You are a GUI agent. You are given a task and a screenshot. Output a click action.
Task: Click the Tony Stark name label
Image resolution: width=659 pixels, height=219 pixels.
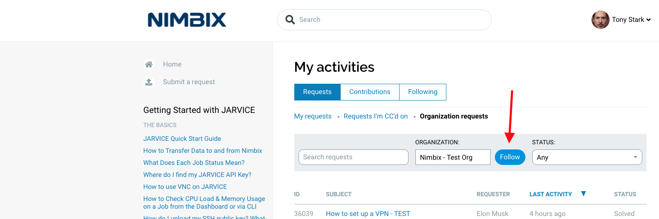[x=628, y=20]
